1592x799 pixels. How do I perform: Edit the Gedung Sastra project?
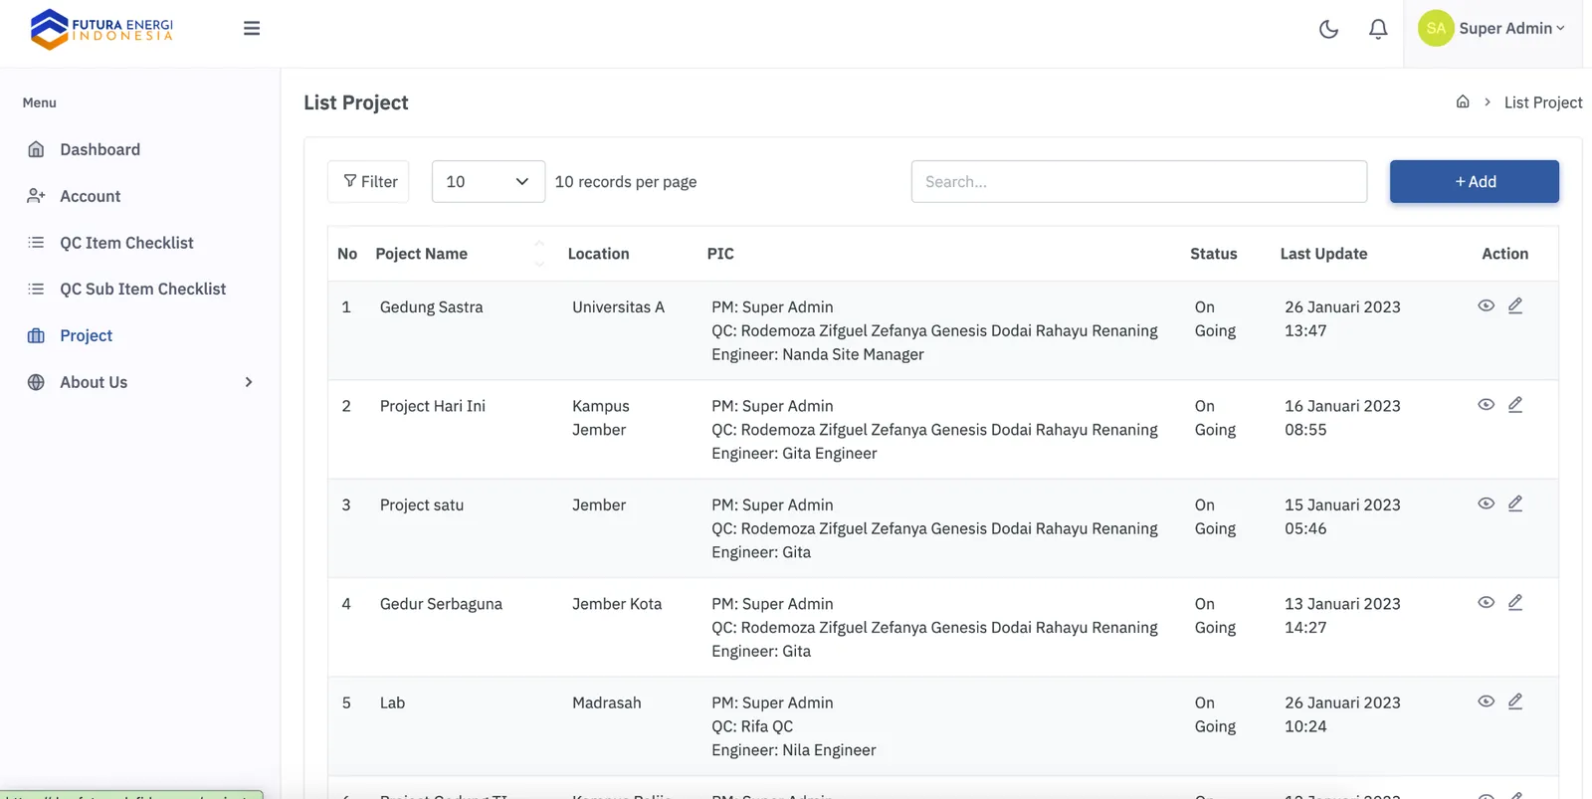click(x=1515, y=305)
